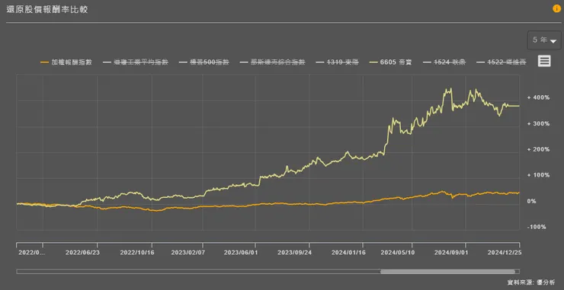Click the 還原股價報酬率比較 title

click(x=47, y=10)
